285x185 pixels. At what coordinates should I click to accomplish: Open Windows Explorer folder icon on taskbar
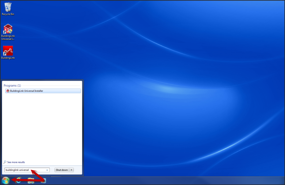pos(31,181)
